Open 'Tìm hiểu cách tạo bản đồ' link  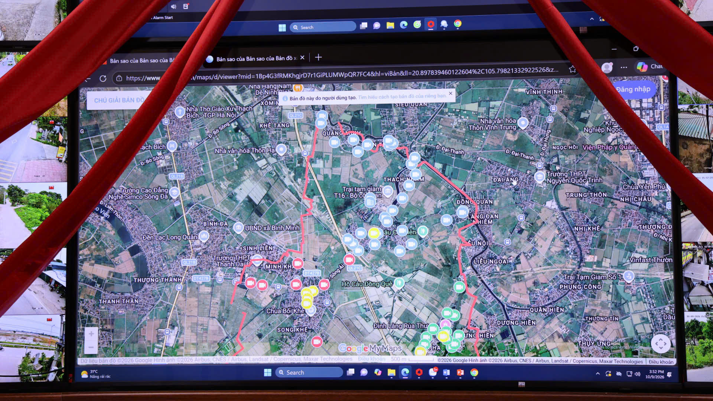click(403, 96)
